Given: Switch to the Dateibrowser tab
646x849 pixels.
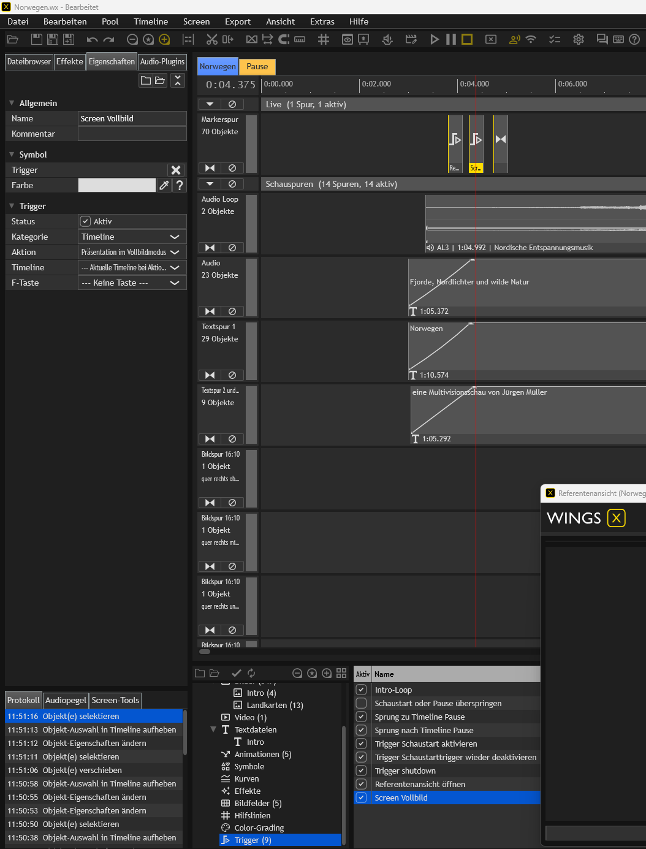Looking at the screenshot, I should point(29,61).
